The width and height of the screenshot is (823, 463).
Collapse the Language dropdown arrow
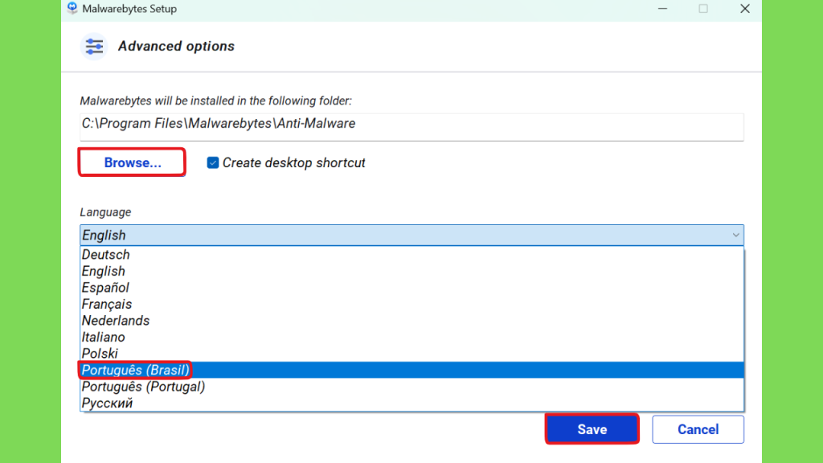coord(735,236)
